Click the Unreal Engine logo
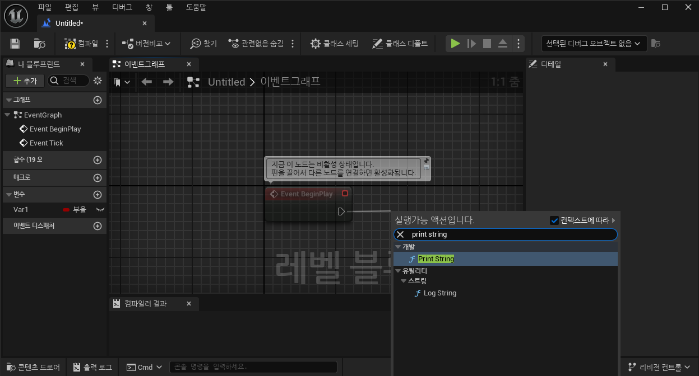This screenshot has width=699, height=376. (15, 16)
